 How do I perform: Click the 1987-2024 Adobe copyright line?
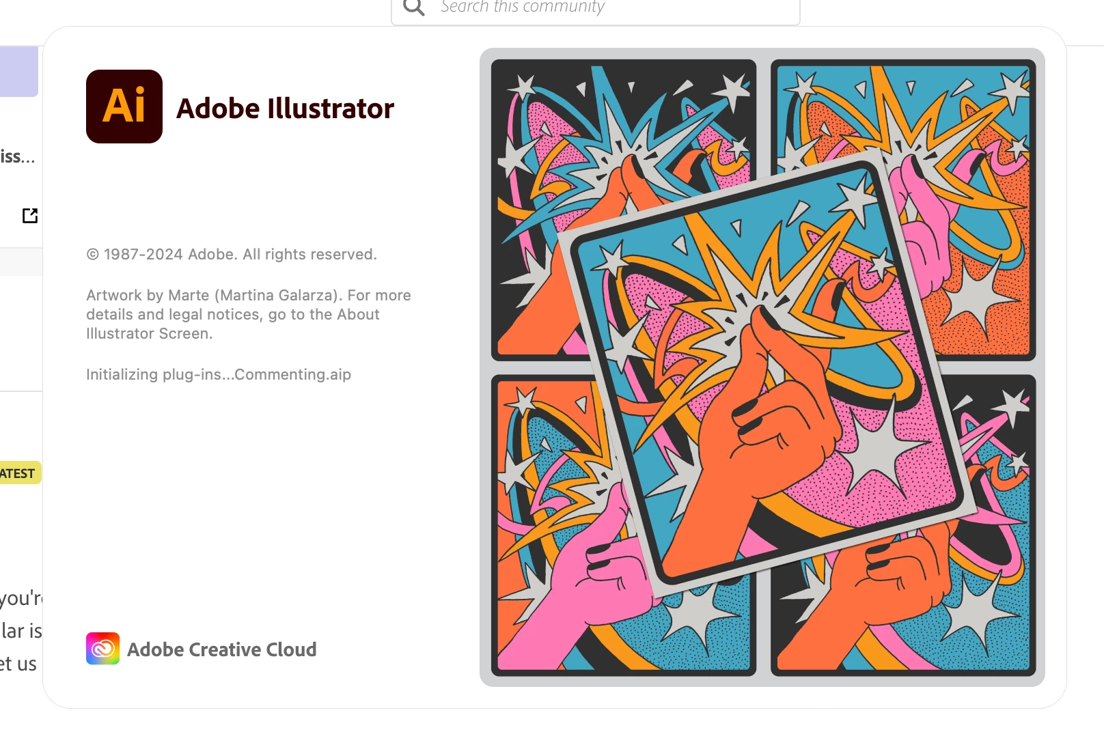tap(232, 254)
